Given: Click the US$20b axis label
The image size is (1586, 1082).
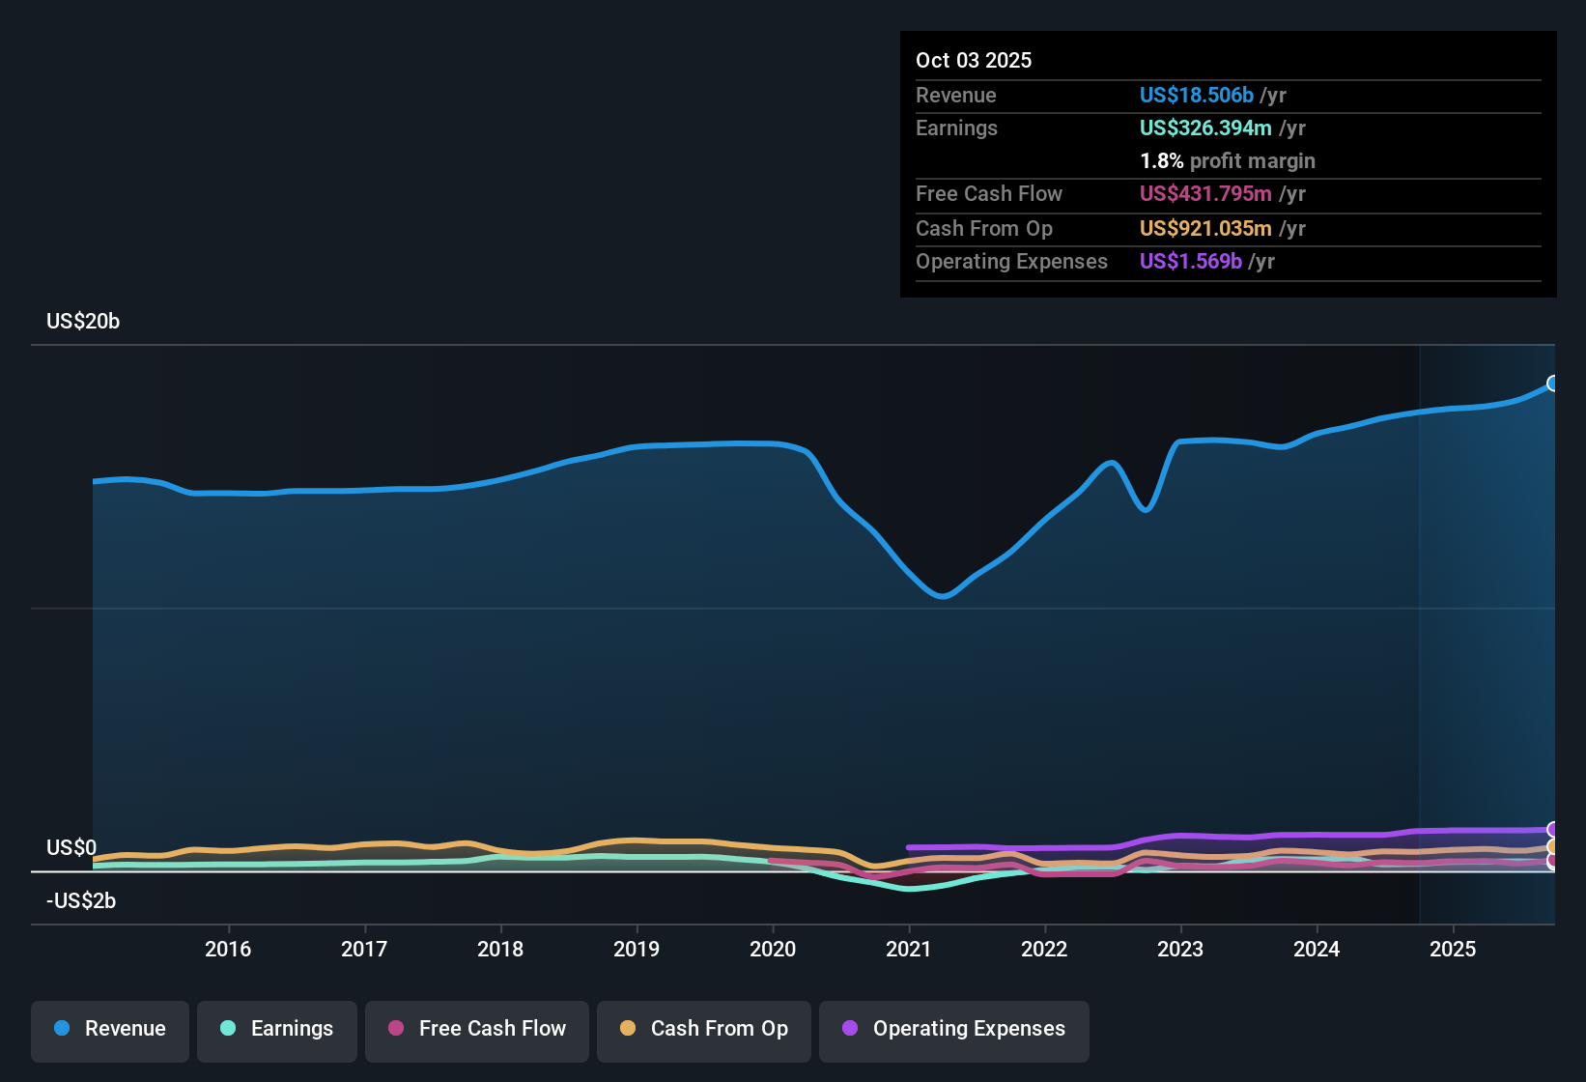Looking at the screenshot, I should coord(83,321).
